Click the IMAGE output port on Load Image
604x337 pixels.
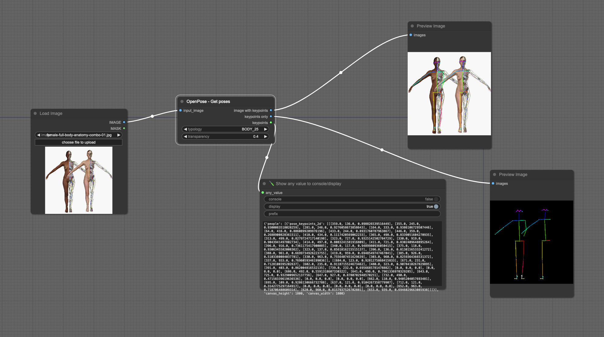pyautogui.click(x=124, y=122)
